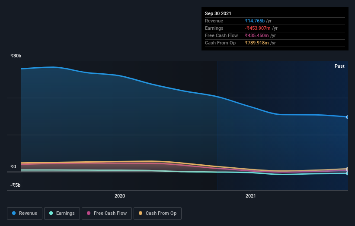Click the -₹5b y-axis label

point(16,185)
